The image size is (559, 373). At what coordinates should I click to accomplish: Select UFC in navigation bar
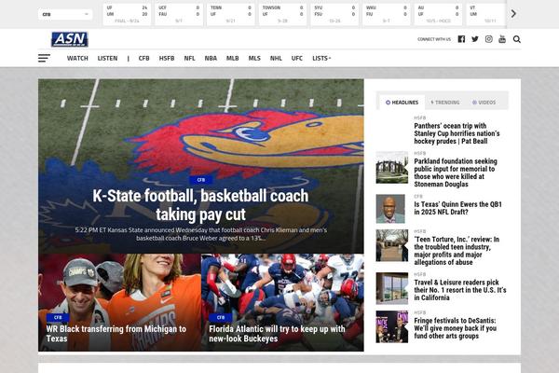click(297, 58)
